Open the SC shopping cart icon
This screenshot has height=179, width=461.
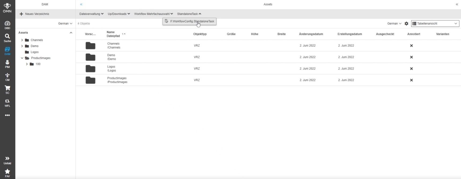point(7,90)
